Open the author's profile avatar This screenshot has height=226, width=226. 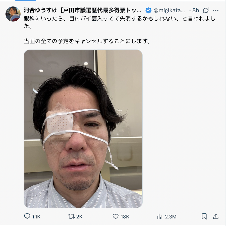pyautogui.click(x=13, y=14)
